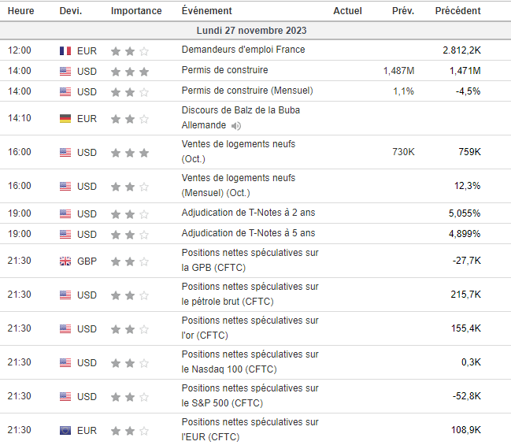
Task: Click the Précédent column header
Action: click(457, 11)
